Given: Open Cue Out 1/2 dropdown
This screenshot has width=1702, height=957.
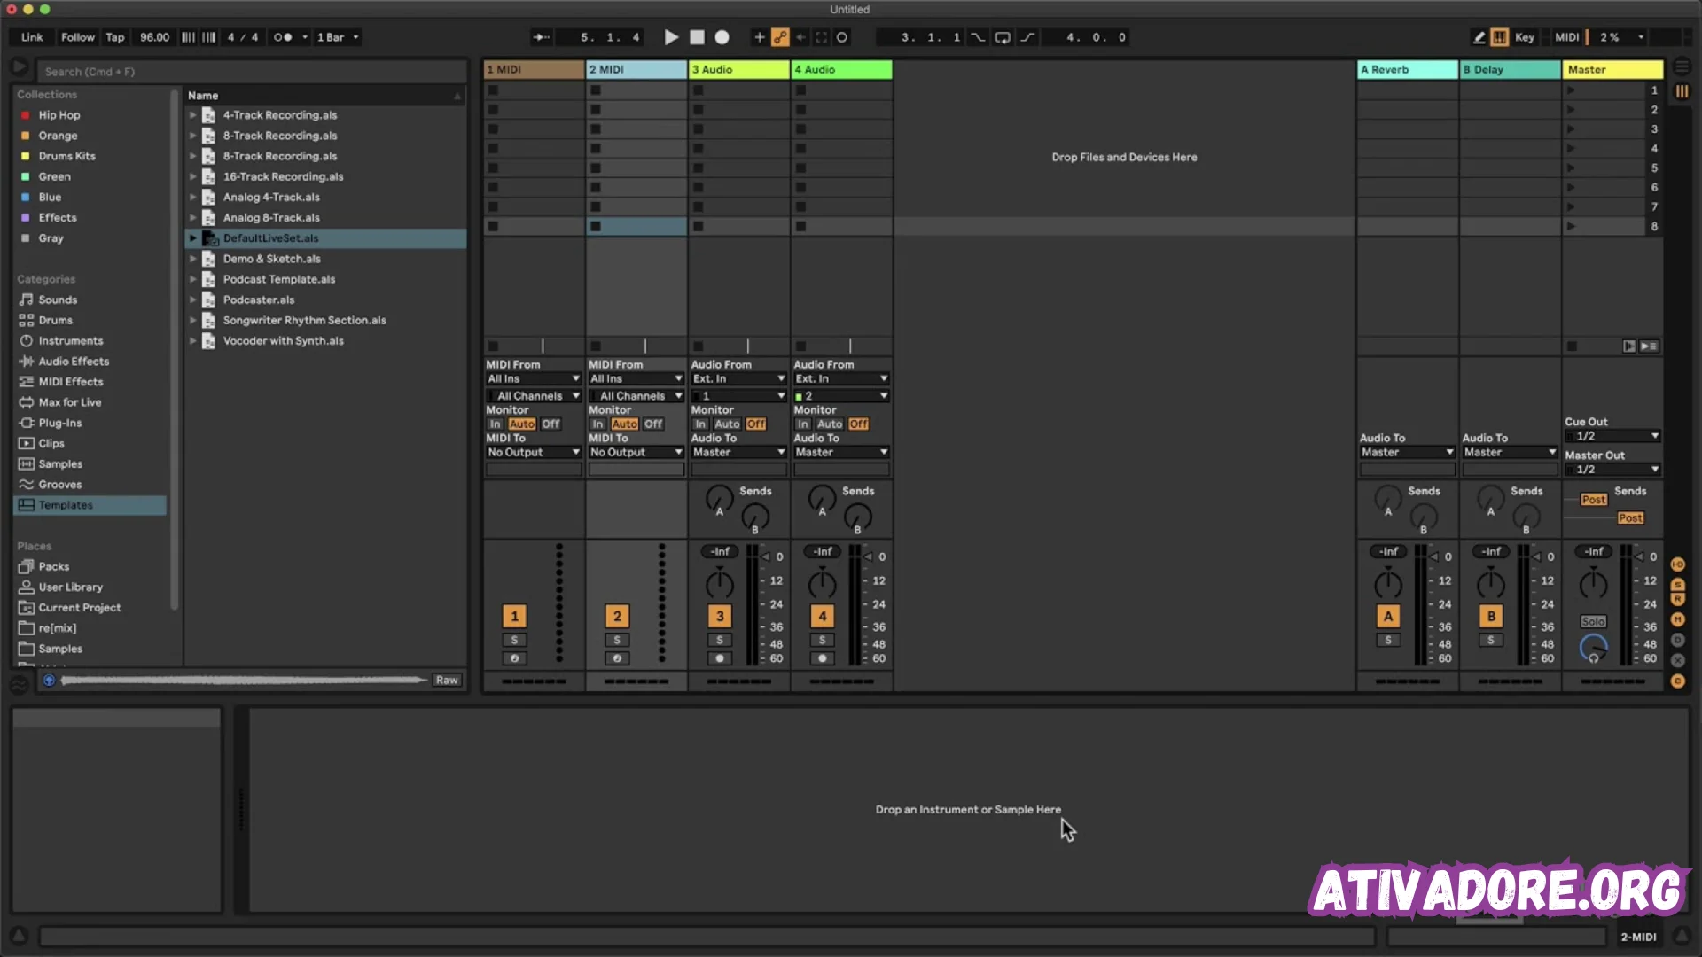Looking at the screenshot, I should pos(1612,436).
